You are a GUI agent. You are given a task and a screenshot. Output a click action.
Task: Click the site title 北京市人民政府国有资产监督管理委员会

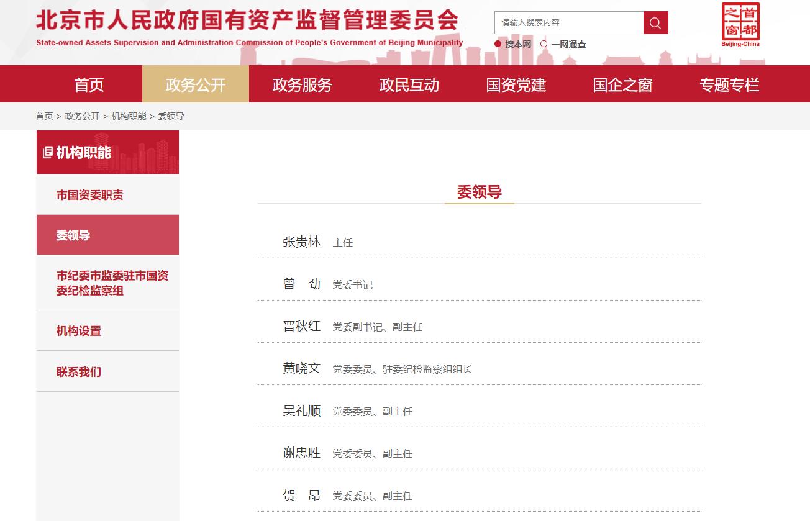point(247,20)
